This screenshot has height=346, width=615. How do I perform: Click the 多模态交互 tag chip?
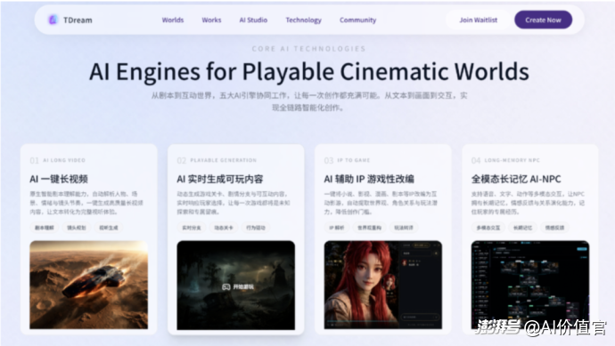coord(488,228)
